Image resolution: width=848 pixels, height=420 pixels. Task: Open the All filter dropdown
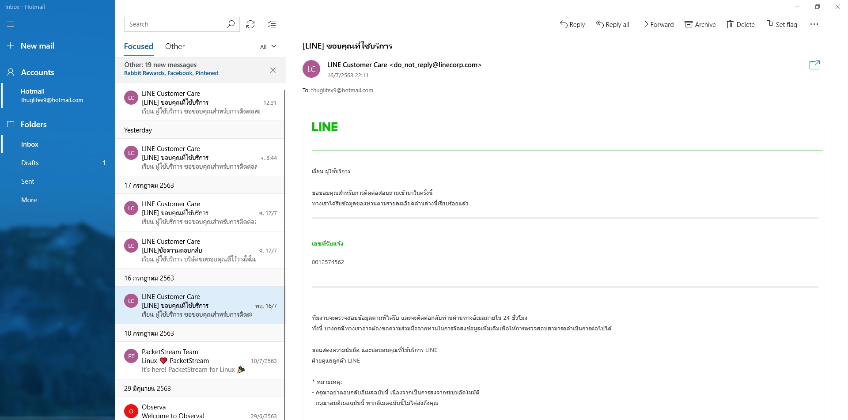pos(268,47)
